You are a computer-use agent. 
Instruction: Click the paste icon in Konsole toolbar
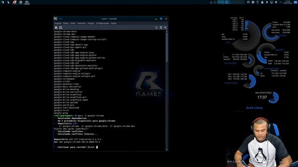[161, 28]
